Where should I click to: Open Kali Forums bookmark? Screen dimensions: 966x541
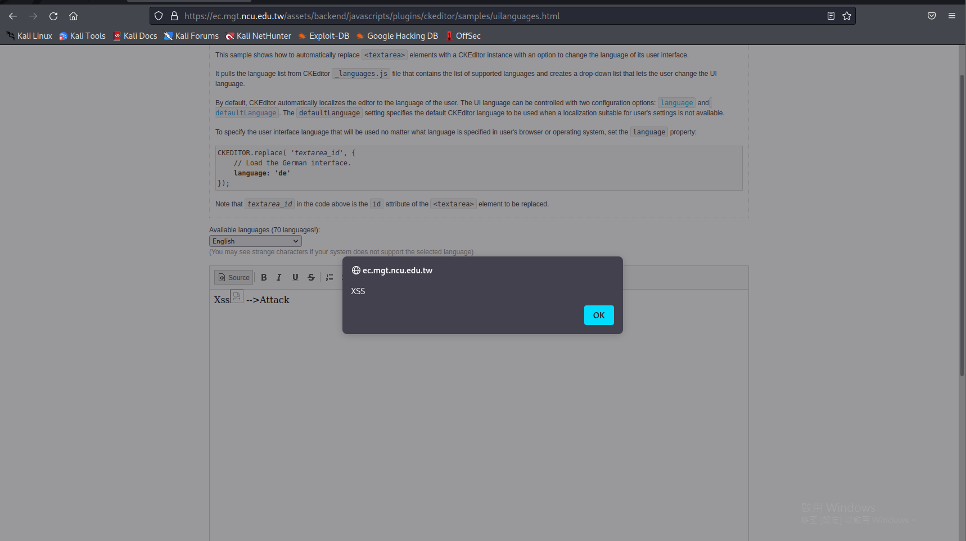191,36
